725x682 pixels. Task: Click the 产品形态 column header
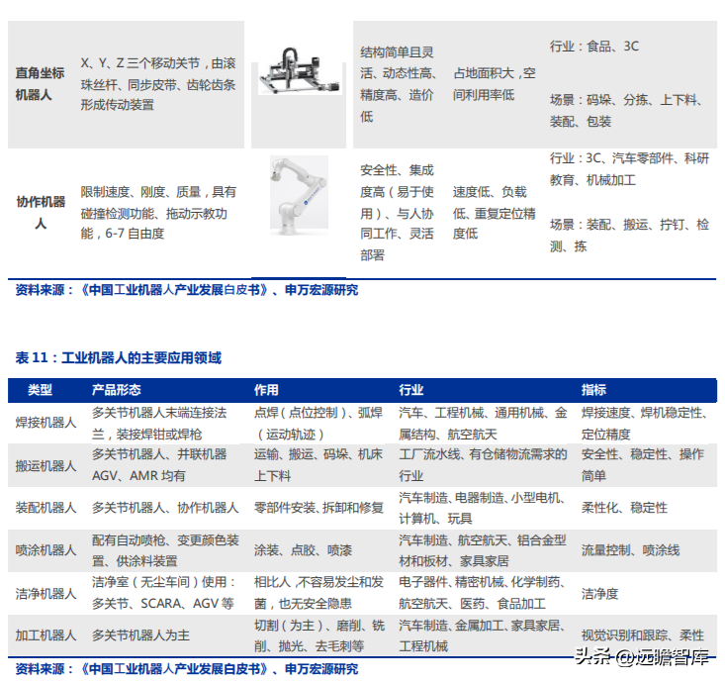[117, 391]
